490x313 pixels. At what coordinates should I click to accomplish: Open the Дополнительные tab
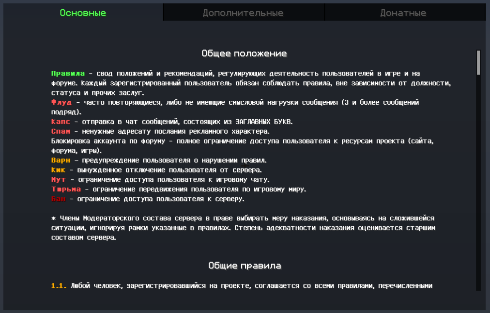pyautogui.click(x=243, y=13)
